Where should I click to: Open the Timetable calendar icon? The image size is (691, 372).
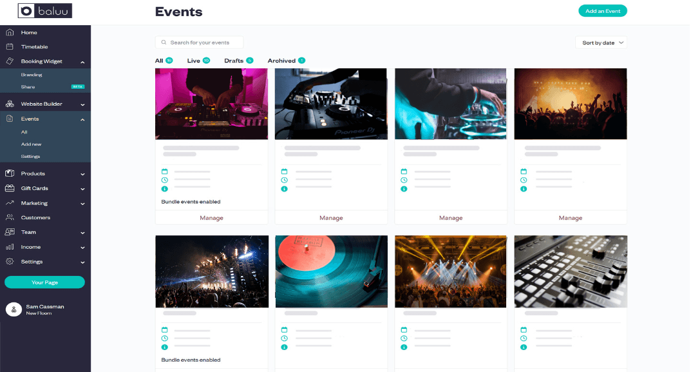(9, 46)
